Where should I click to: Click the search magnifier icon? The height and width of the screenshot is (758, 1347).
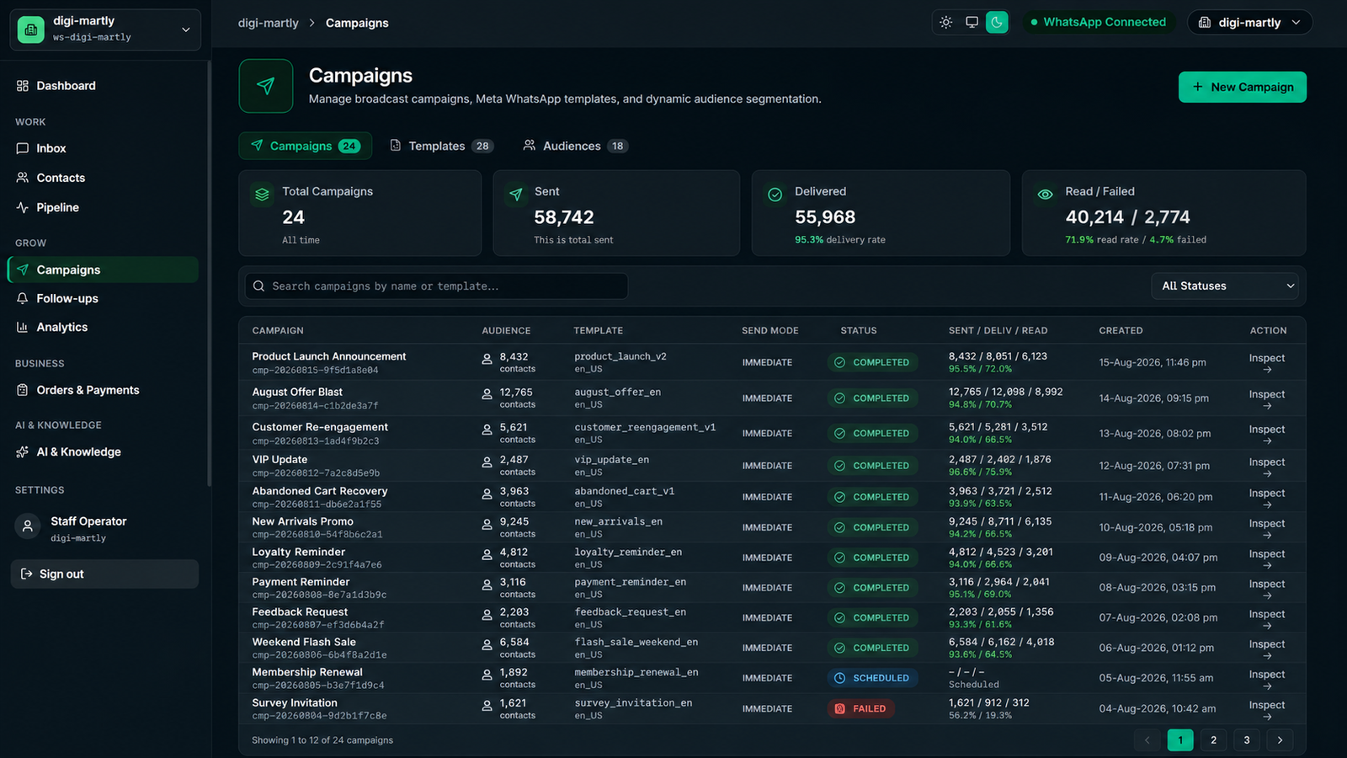[259, 286]
